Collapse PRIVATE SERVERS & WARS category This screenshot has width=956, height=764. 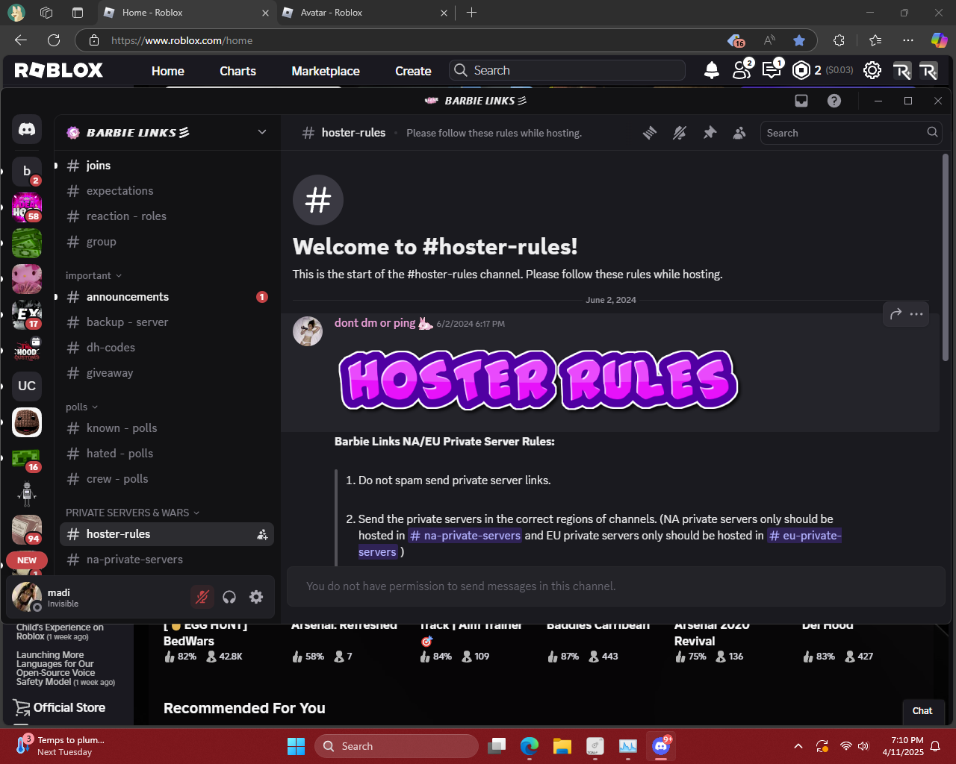click(133, 513)
